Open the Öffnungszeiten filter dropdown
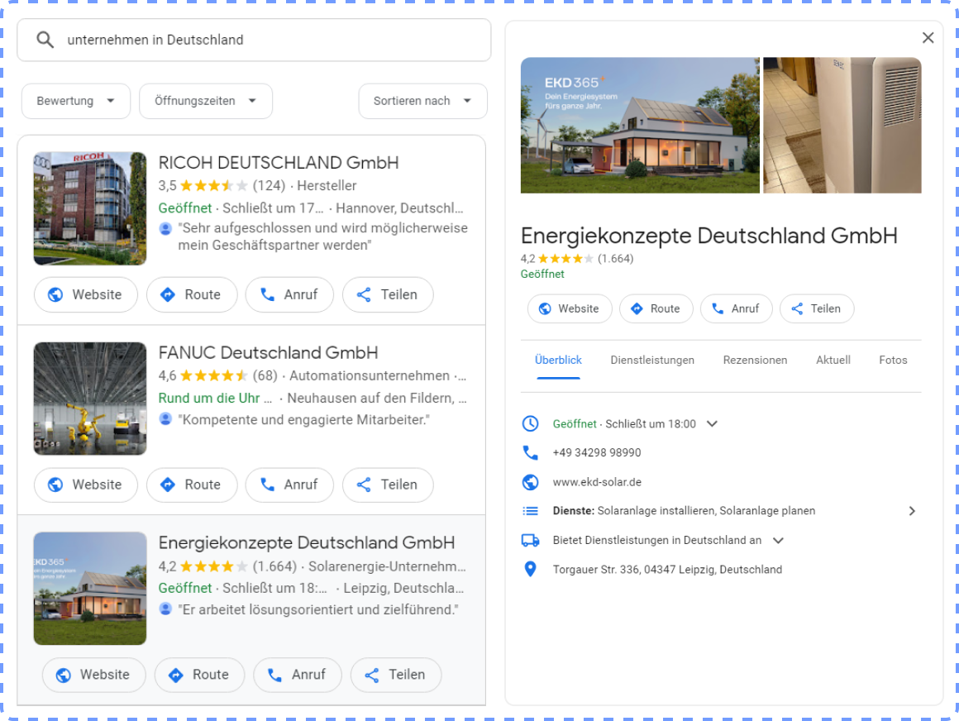Screen dimensions: 959x721 pyautogui.click(x=206, y=101)
